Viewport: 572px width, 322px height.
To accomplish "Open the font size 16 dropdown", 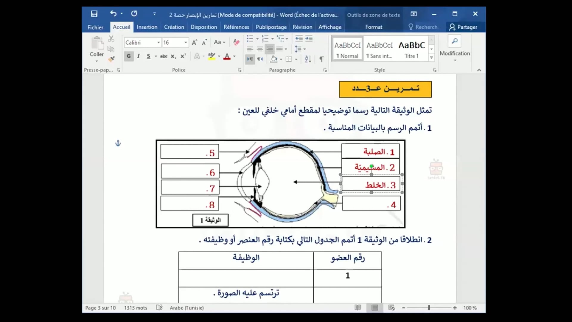I will [x=186, y=43].
